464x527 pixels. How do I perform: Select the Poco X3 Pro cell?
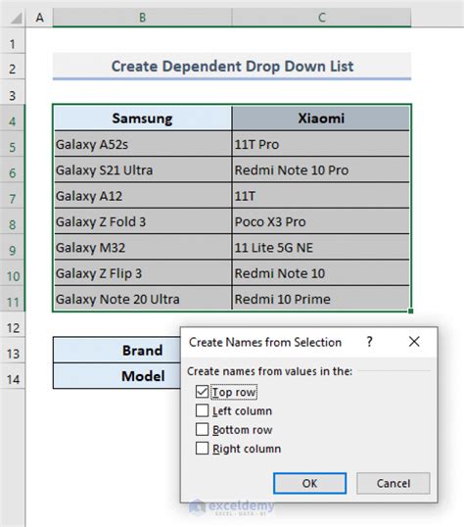point(321,221)
